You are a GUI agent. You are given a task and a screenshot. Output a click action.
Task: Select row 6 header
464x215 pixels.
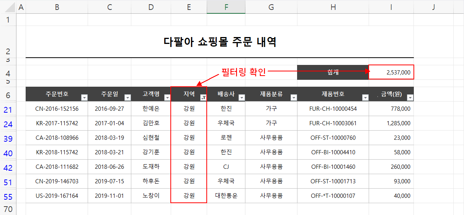point(8,94)
